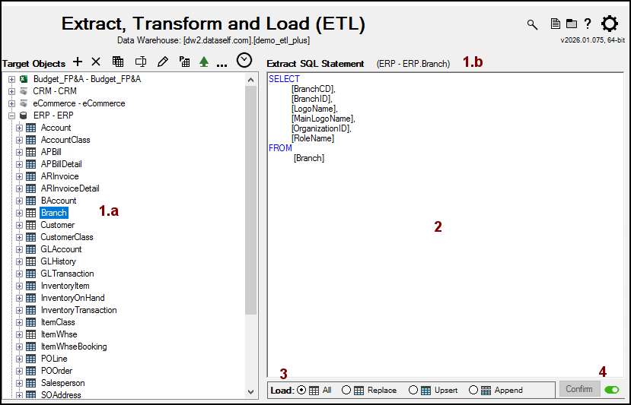Open the document log icon
631x405 pixels.
pyautogui.click(x=556, y=24)
